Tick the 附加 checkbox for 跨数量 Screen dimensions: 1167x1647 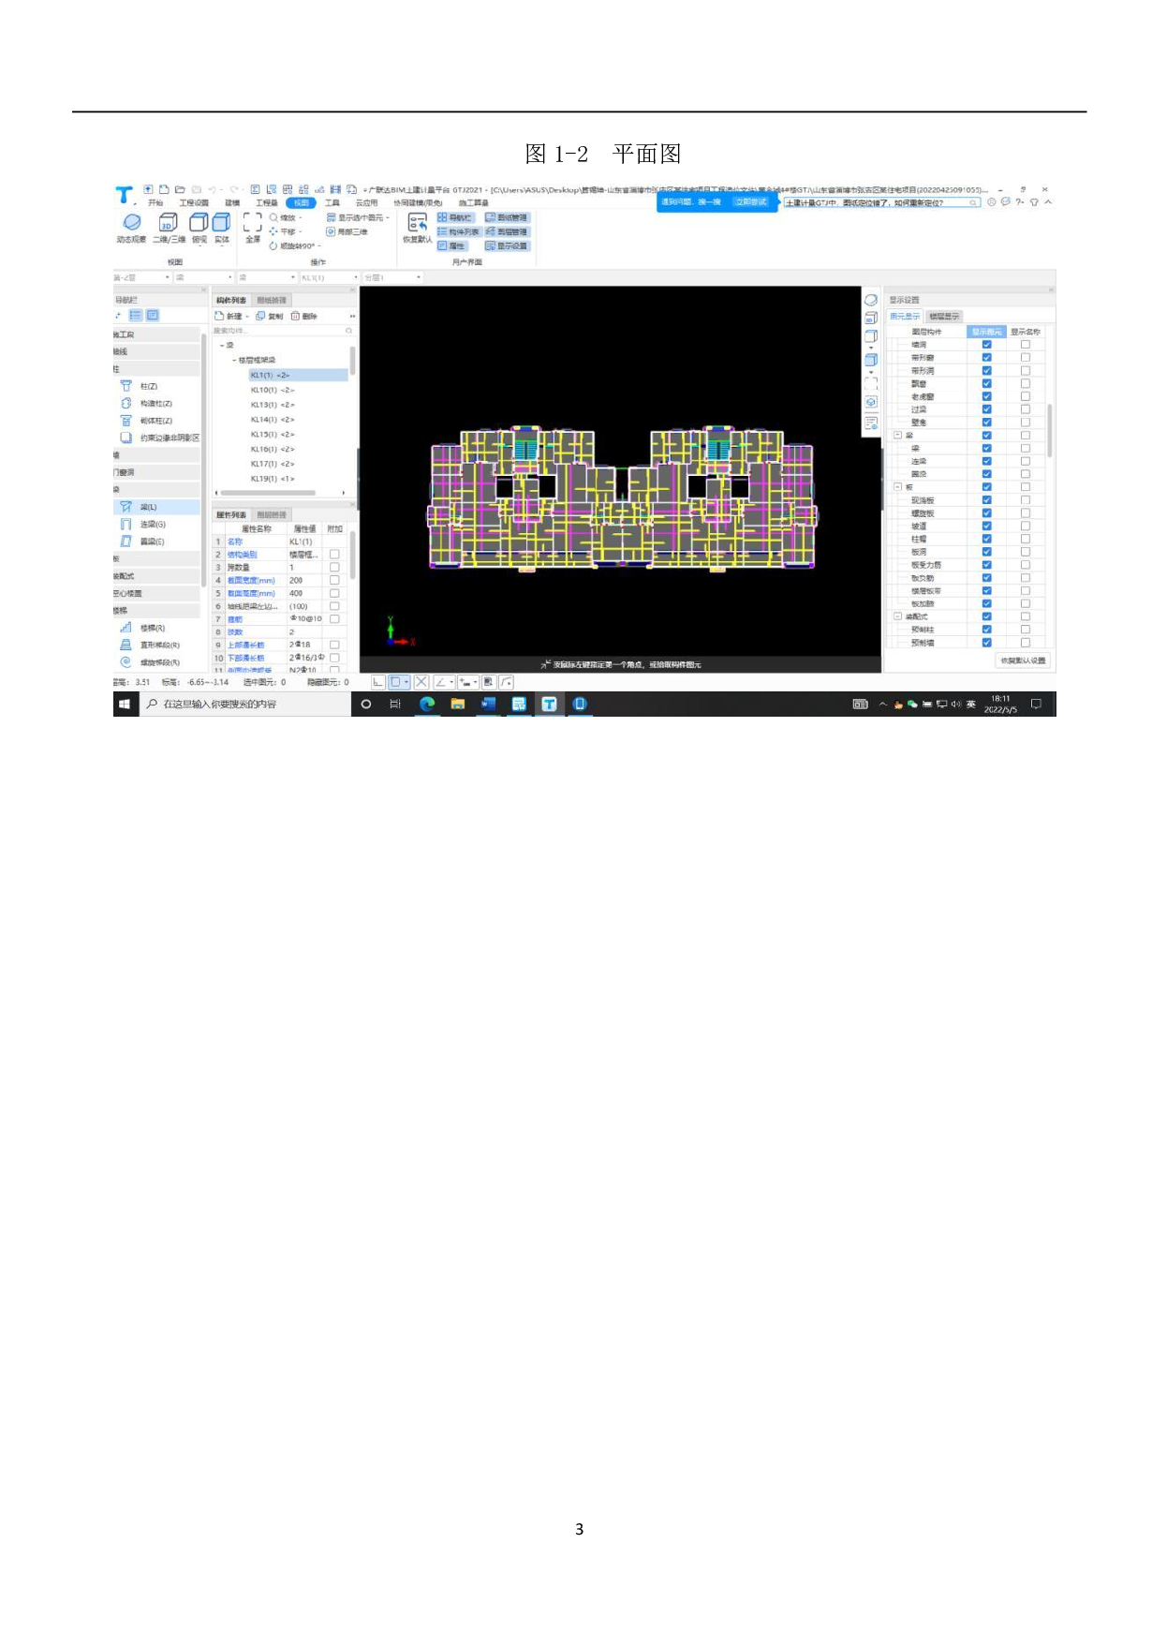[334, 568]
